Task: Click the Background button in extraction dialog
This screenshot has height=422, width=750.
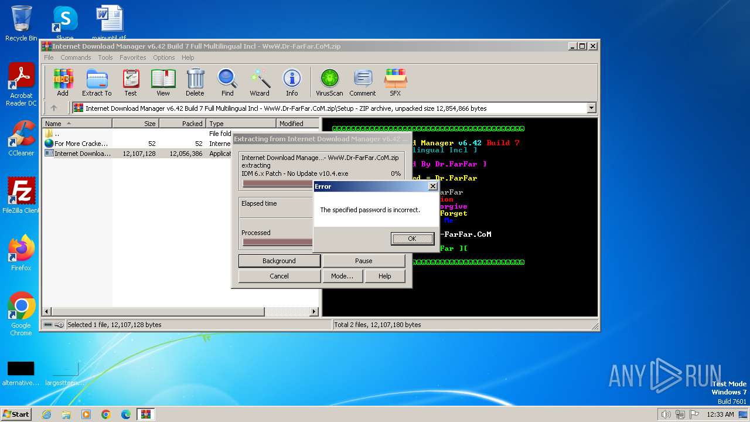Action: [279, 261]
